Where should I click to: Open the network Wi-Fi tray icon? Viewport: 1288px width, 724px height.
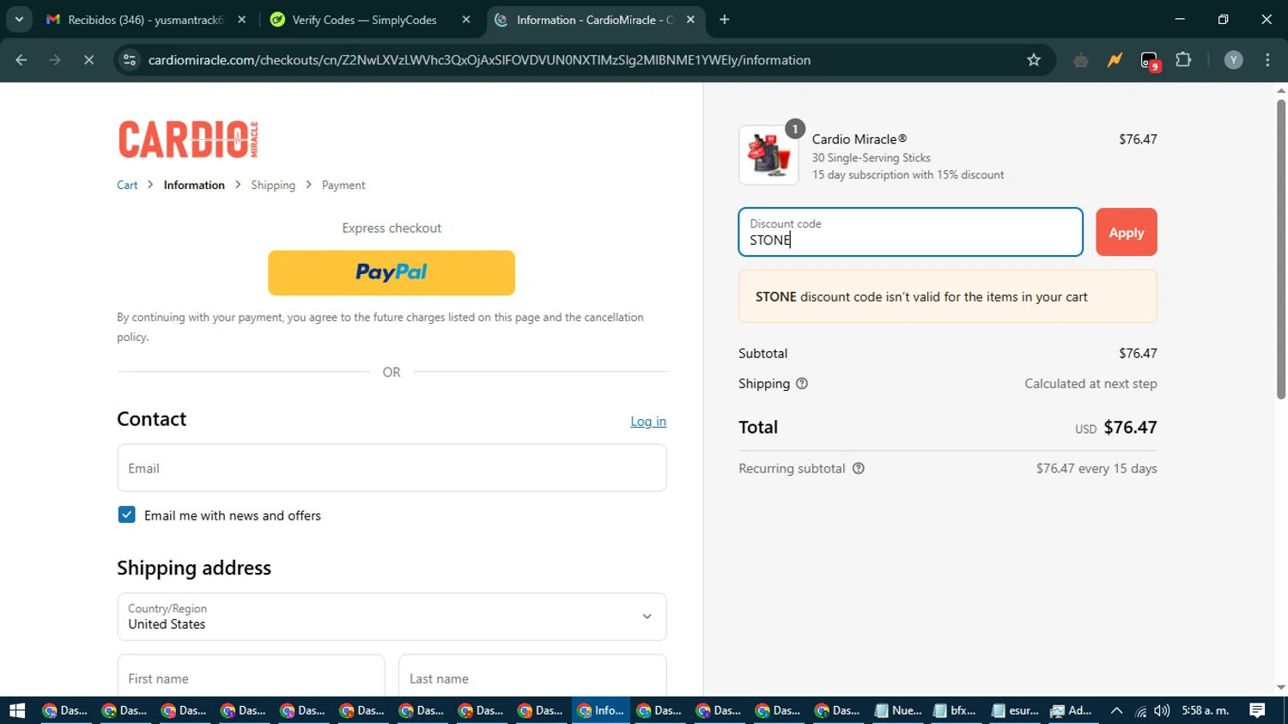tap(1140, 710)
